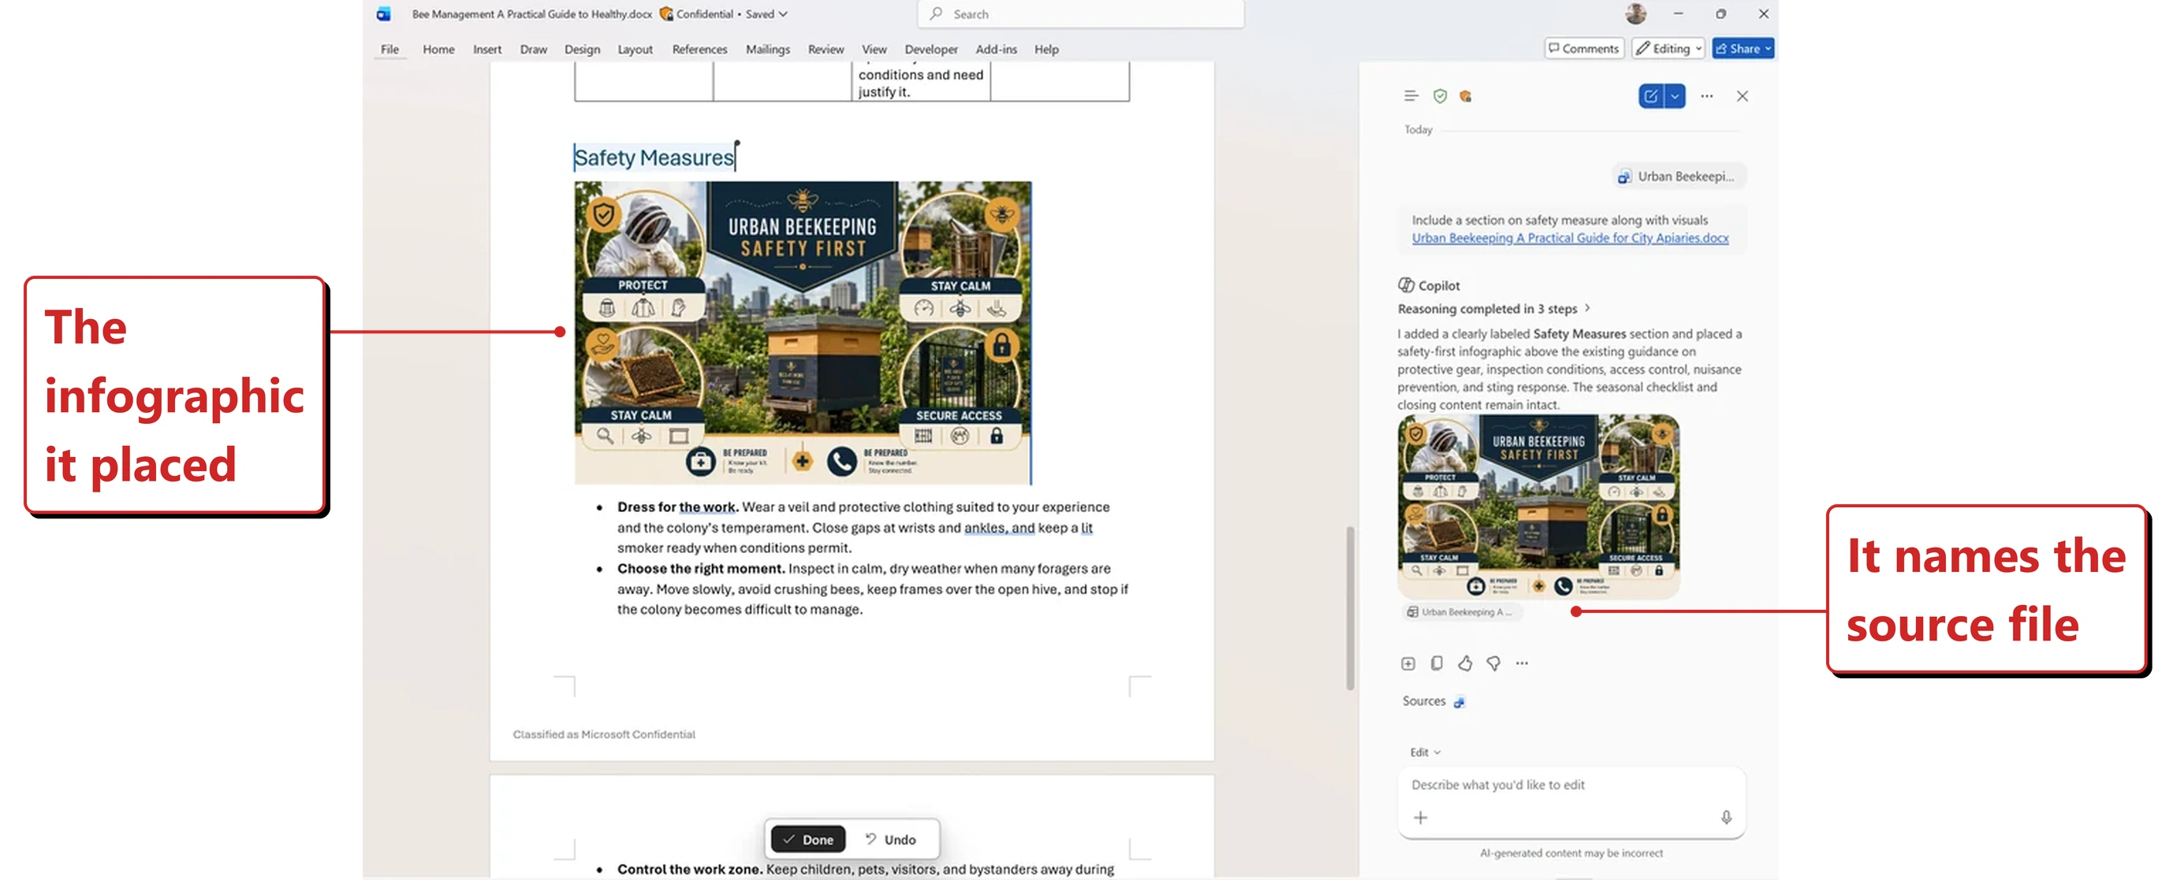
Task: Click Done to keep Copilot changes
Action: point(808,840)
